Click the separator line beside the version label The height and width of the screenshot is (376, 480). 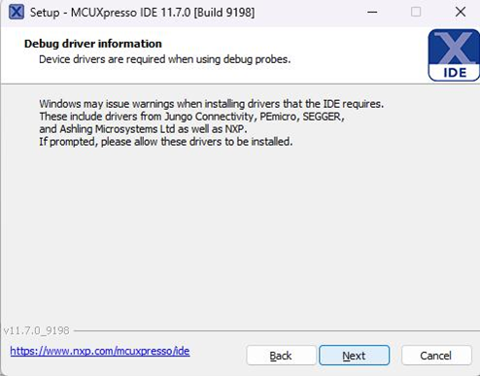[277, 331]
